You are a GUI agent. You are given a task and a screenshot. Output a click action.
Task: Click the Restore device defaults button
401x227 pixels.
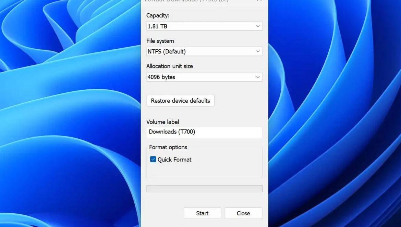(x=180, y=101)
